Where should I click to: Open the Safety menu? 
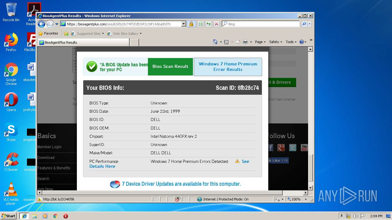pyautogui.click(x=276, y=42)
